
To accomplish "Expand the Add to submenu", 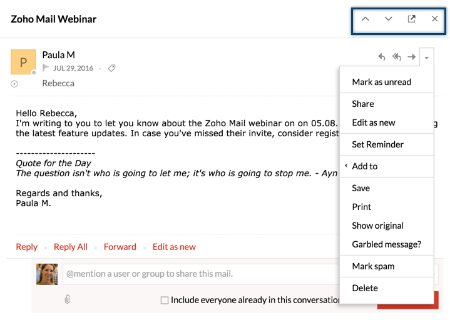I will [365, 166].
